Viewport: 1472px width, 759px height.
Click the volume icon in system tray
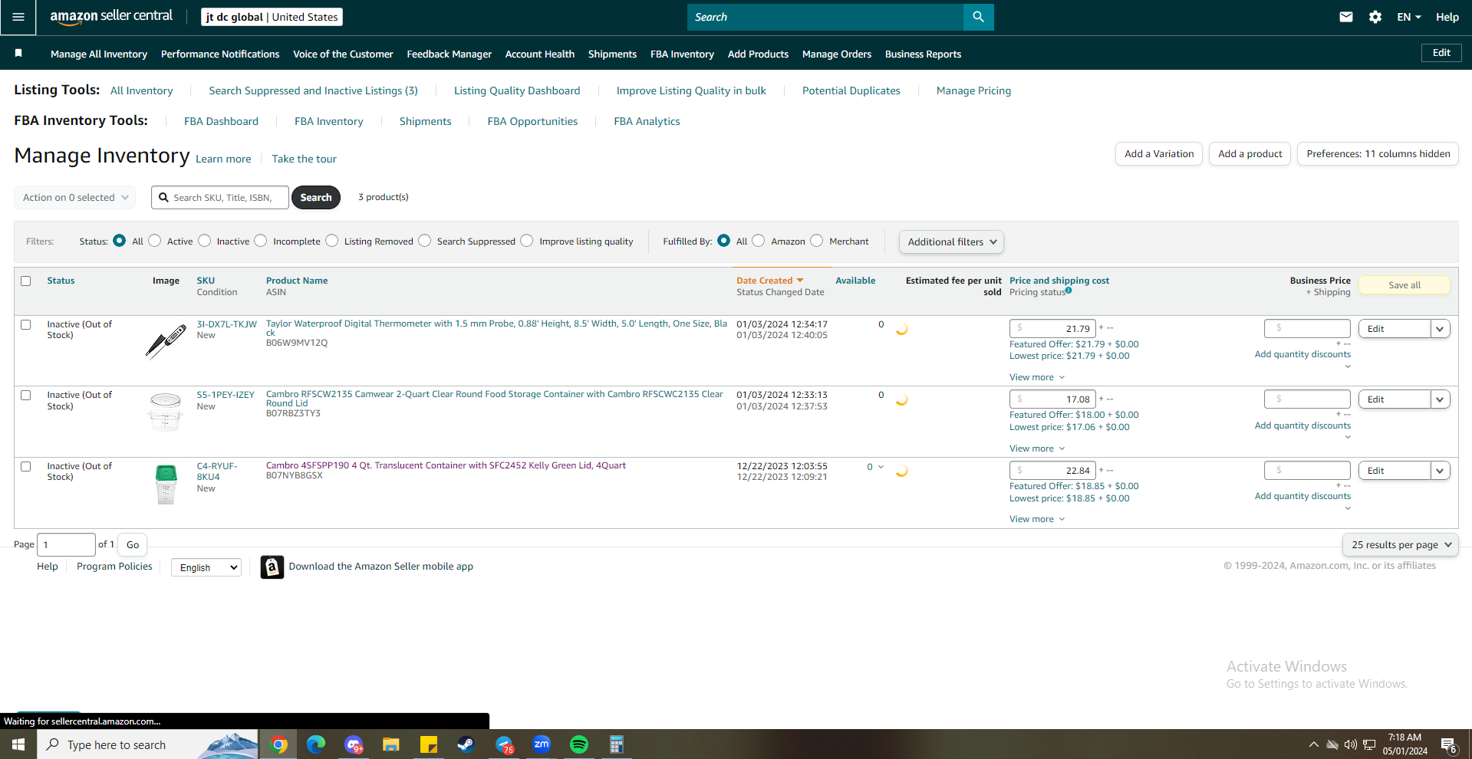1351,744
